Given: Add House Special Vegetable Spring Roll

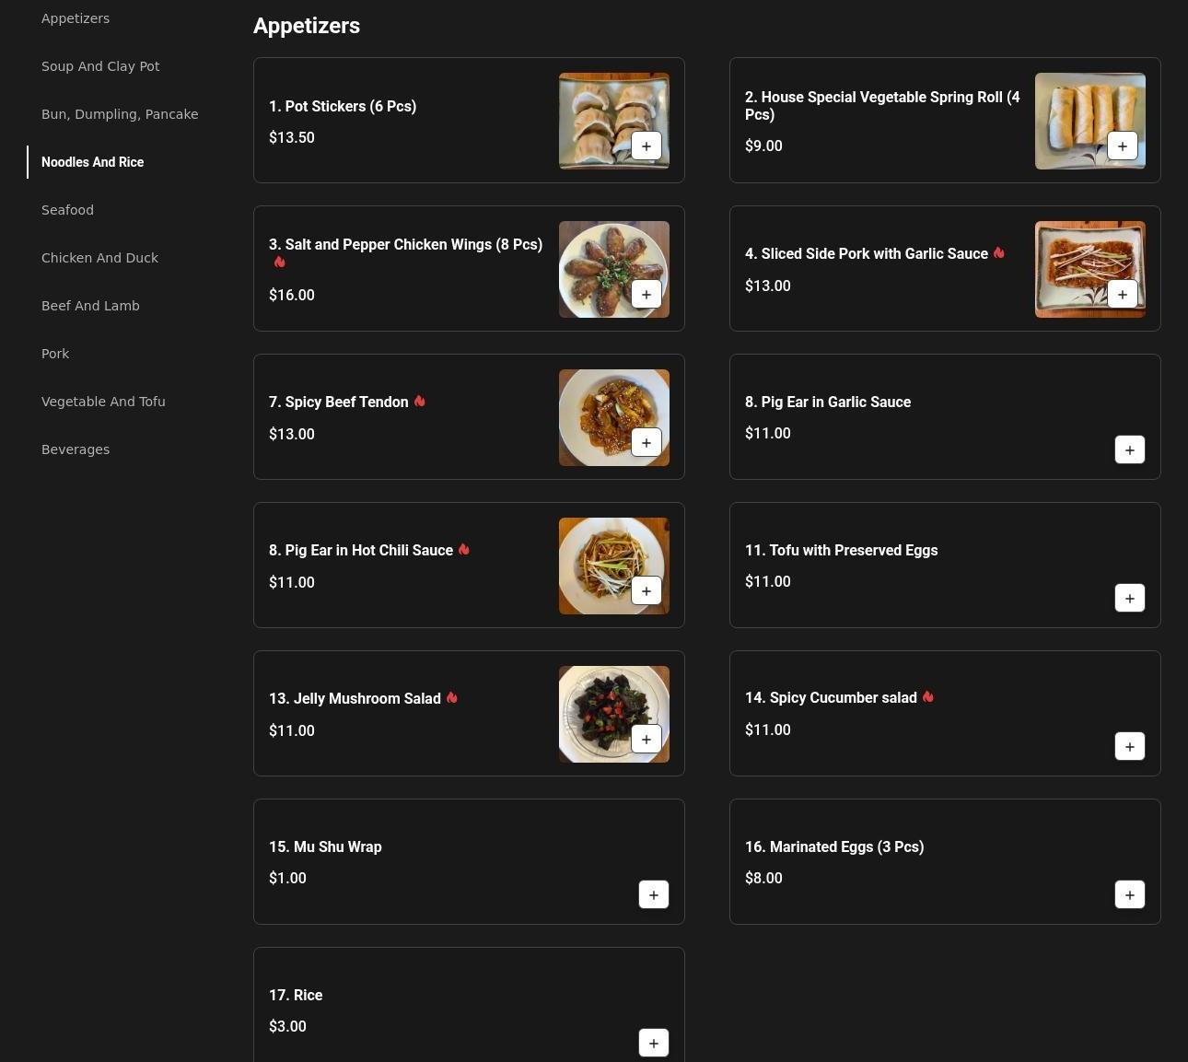Looking at the screenshot, I should coord(1122,146).
